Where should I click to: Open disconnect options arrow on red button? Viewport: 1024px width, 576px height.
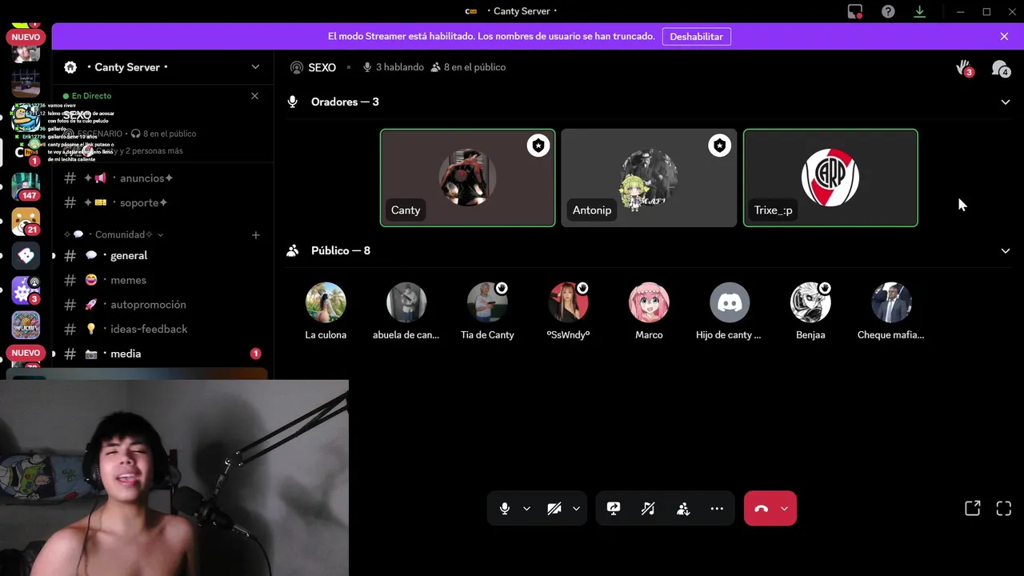coord(784,509)
